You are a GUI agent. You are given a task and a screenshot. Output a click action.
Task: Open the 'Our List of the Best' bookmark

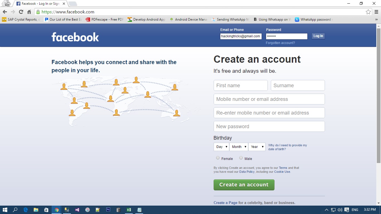(63, 20)
